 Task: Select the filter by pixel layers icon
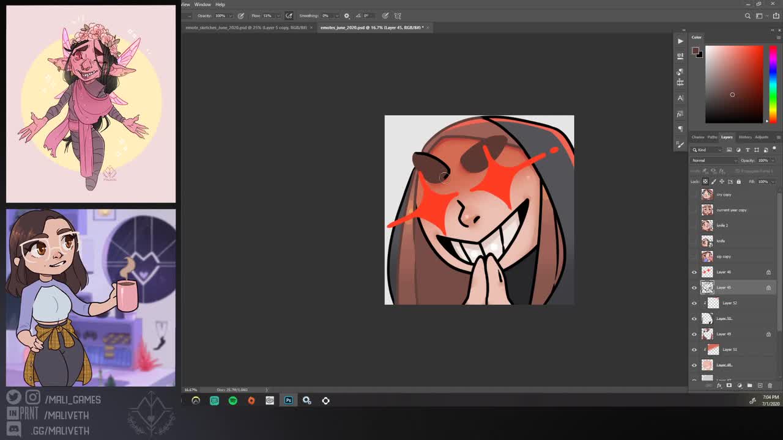729,150
